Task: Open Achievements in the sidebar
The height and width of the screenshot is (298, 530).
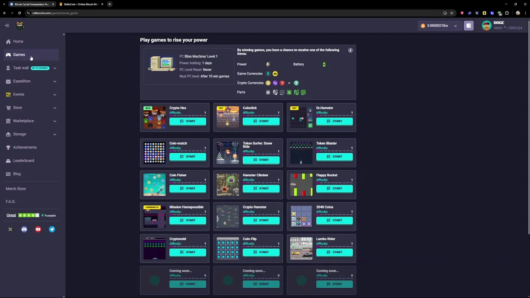Action: pyautogui.click(x=31, y=147)
